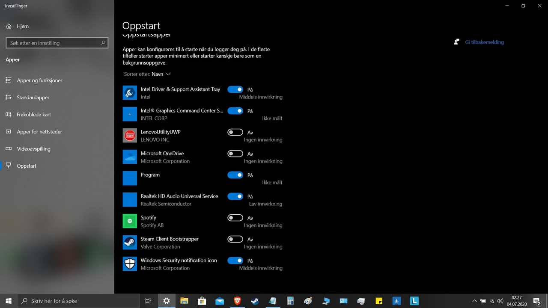Click the search field 'Søk etter en innstilling'

[x=57, y=43]
